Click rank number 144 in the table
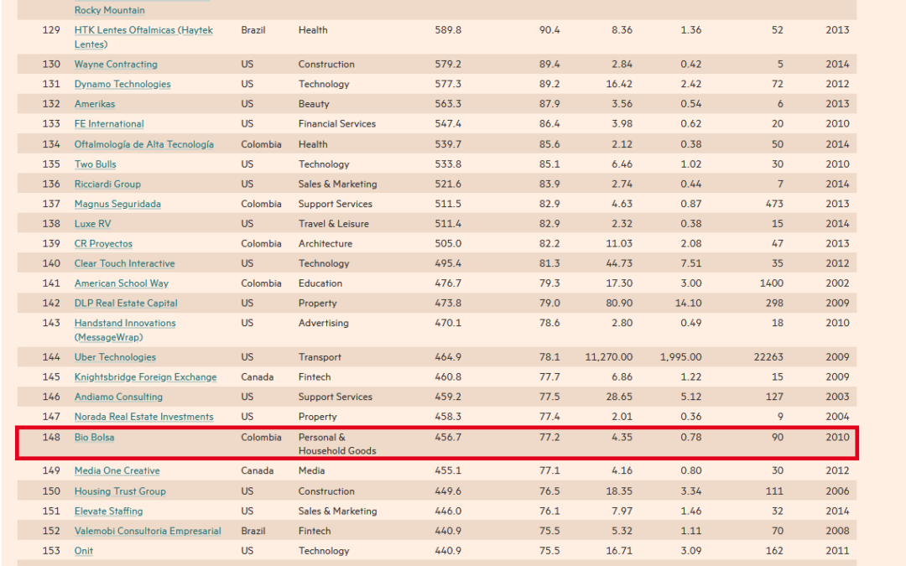 pyautogui.click(x=51, y=357)
